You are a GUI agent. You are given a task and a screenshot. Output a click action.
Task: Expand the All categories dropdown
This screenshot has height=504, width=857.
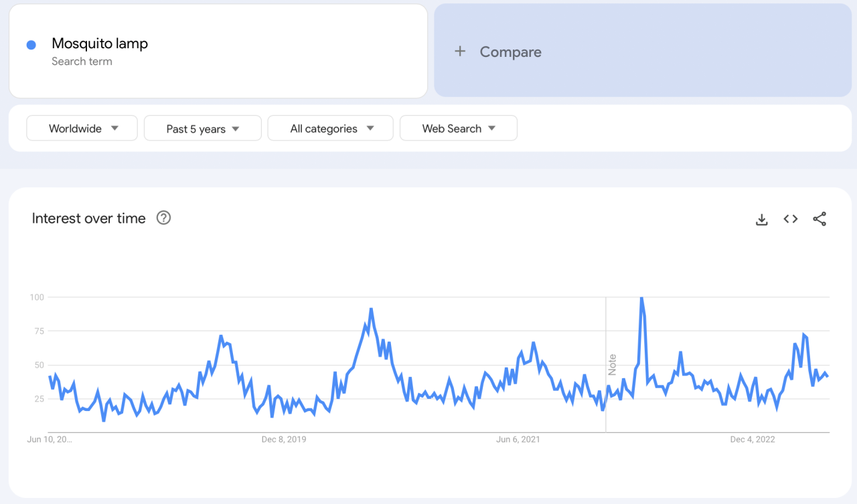[330, 128]
